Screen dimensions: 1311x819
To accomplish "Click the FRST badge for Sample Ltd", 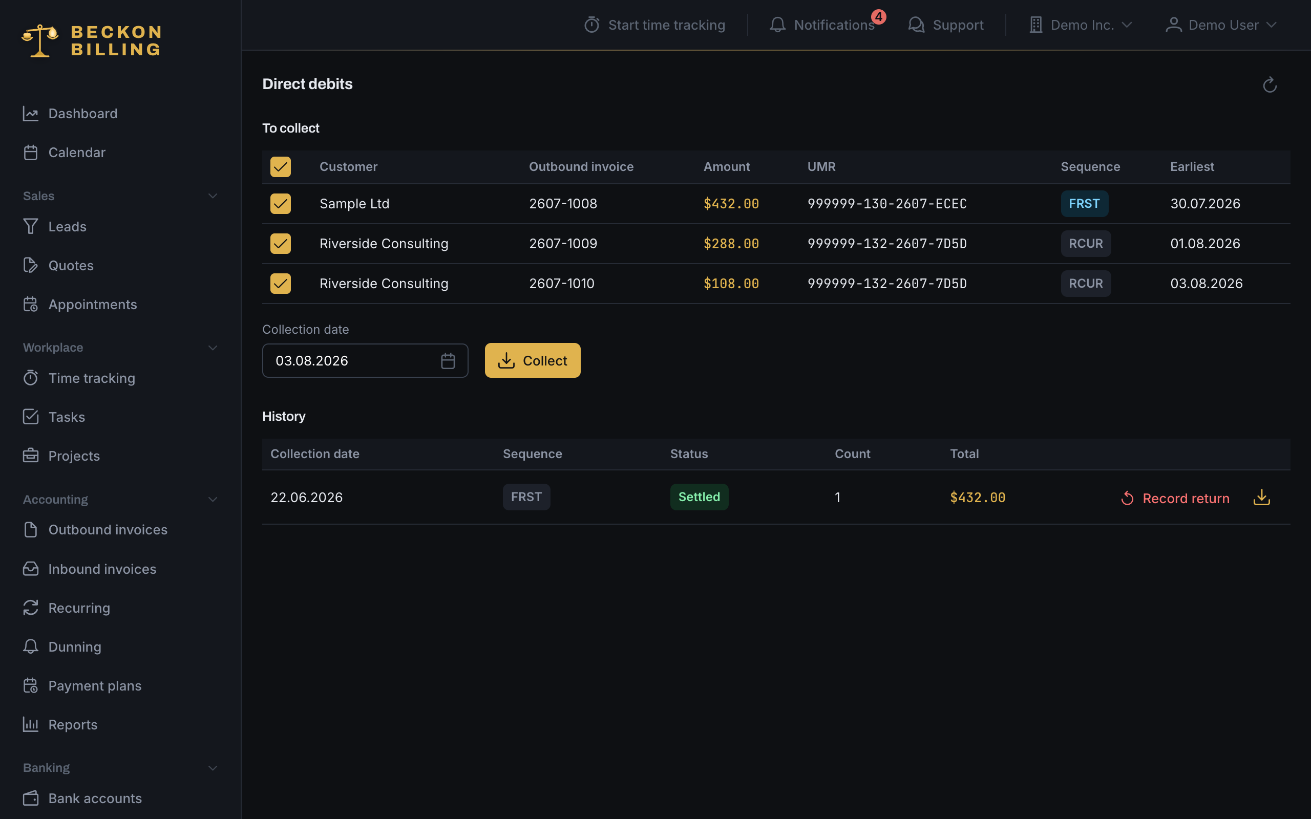I will (x=1085, y=204).
